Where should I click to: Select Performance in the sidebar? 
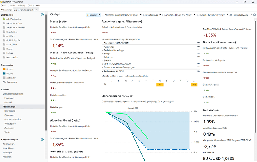22,106
